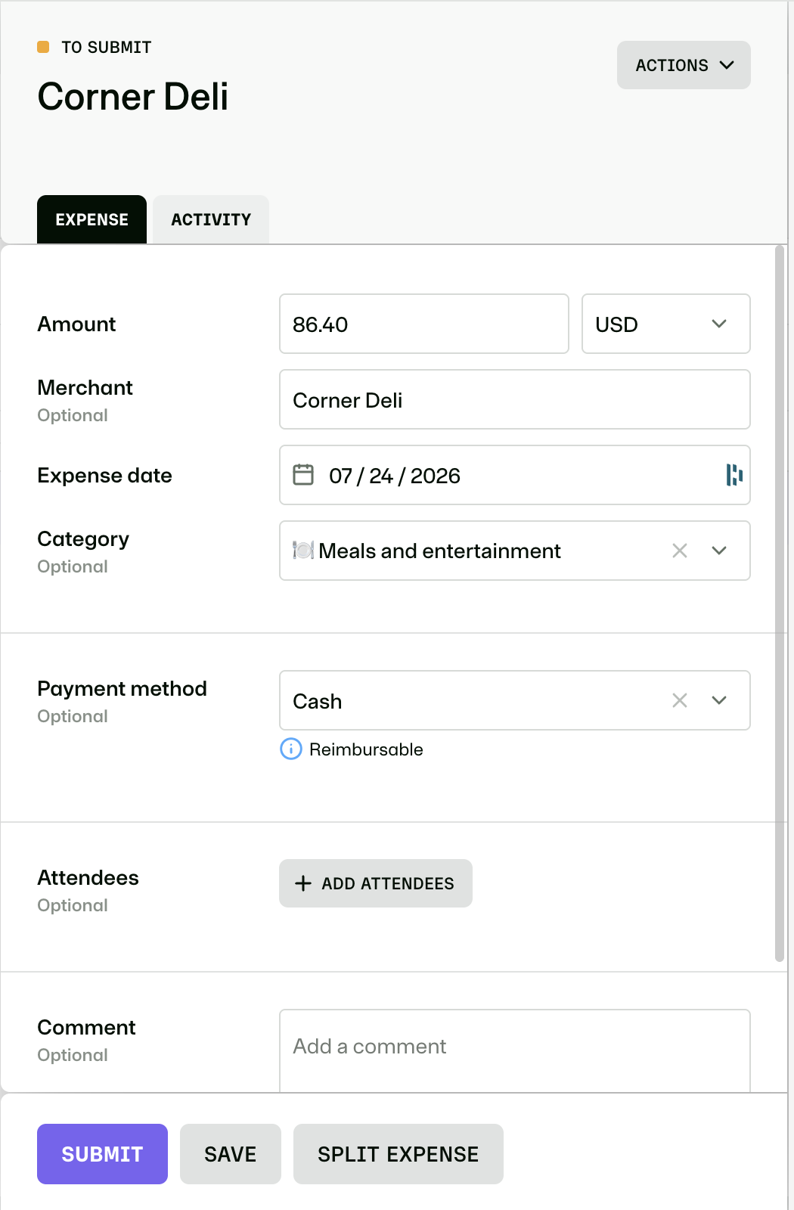Viewport: 794px width, 1210px height.
Task: Click the Payment method field label
Action: (122, 689)
